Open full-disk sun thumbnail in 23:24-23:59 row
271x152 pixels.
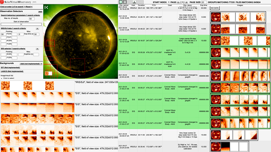pos(216,147)
